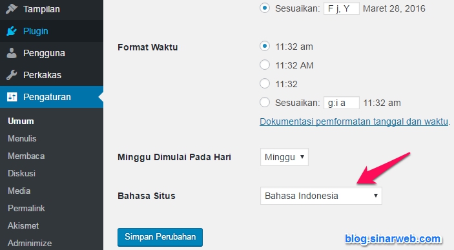Click the custom time format g:i a field
This screenshot has width=454, height=250.
(342, 103)
